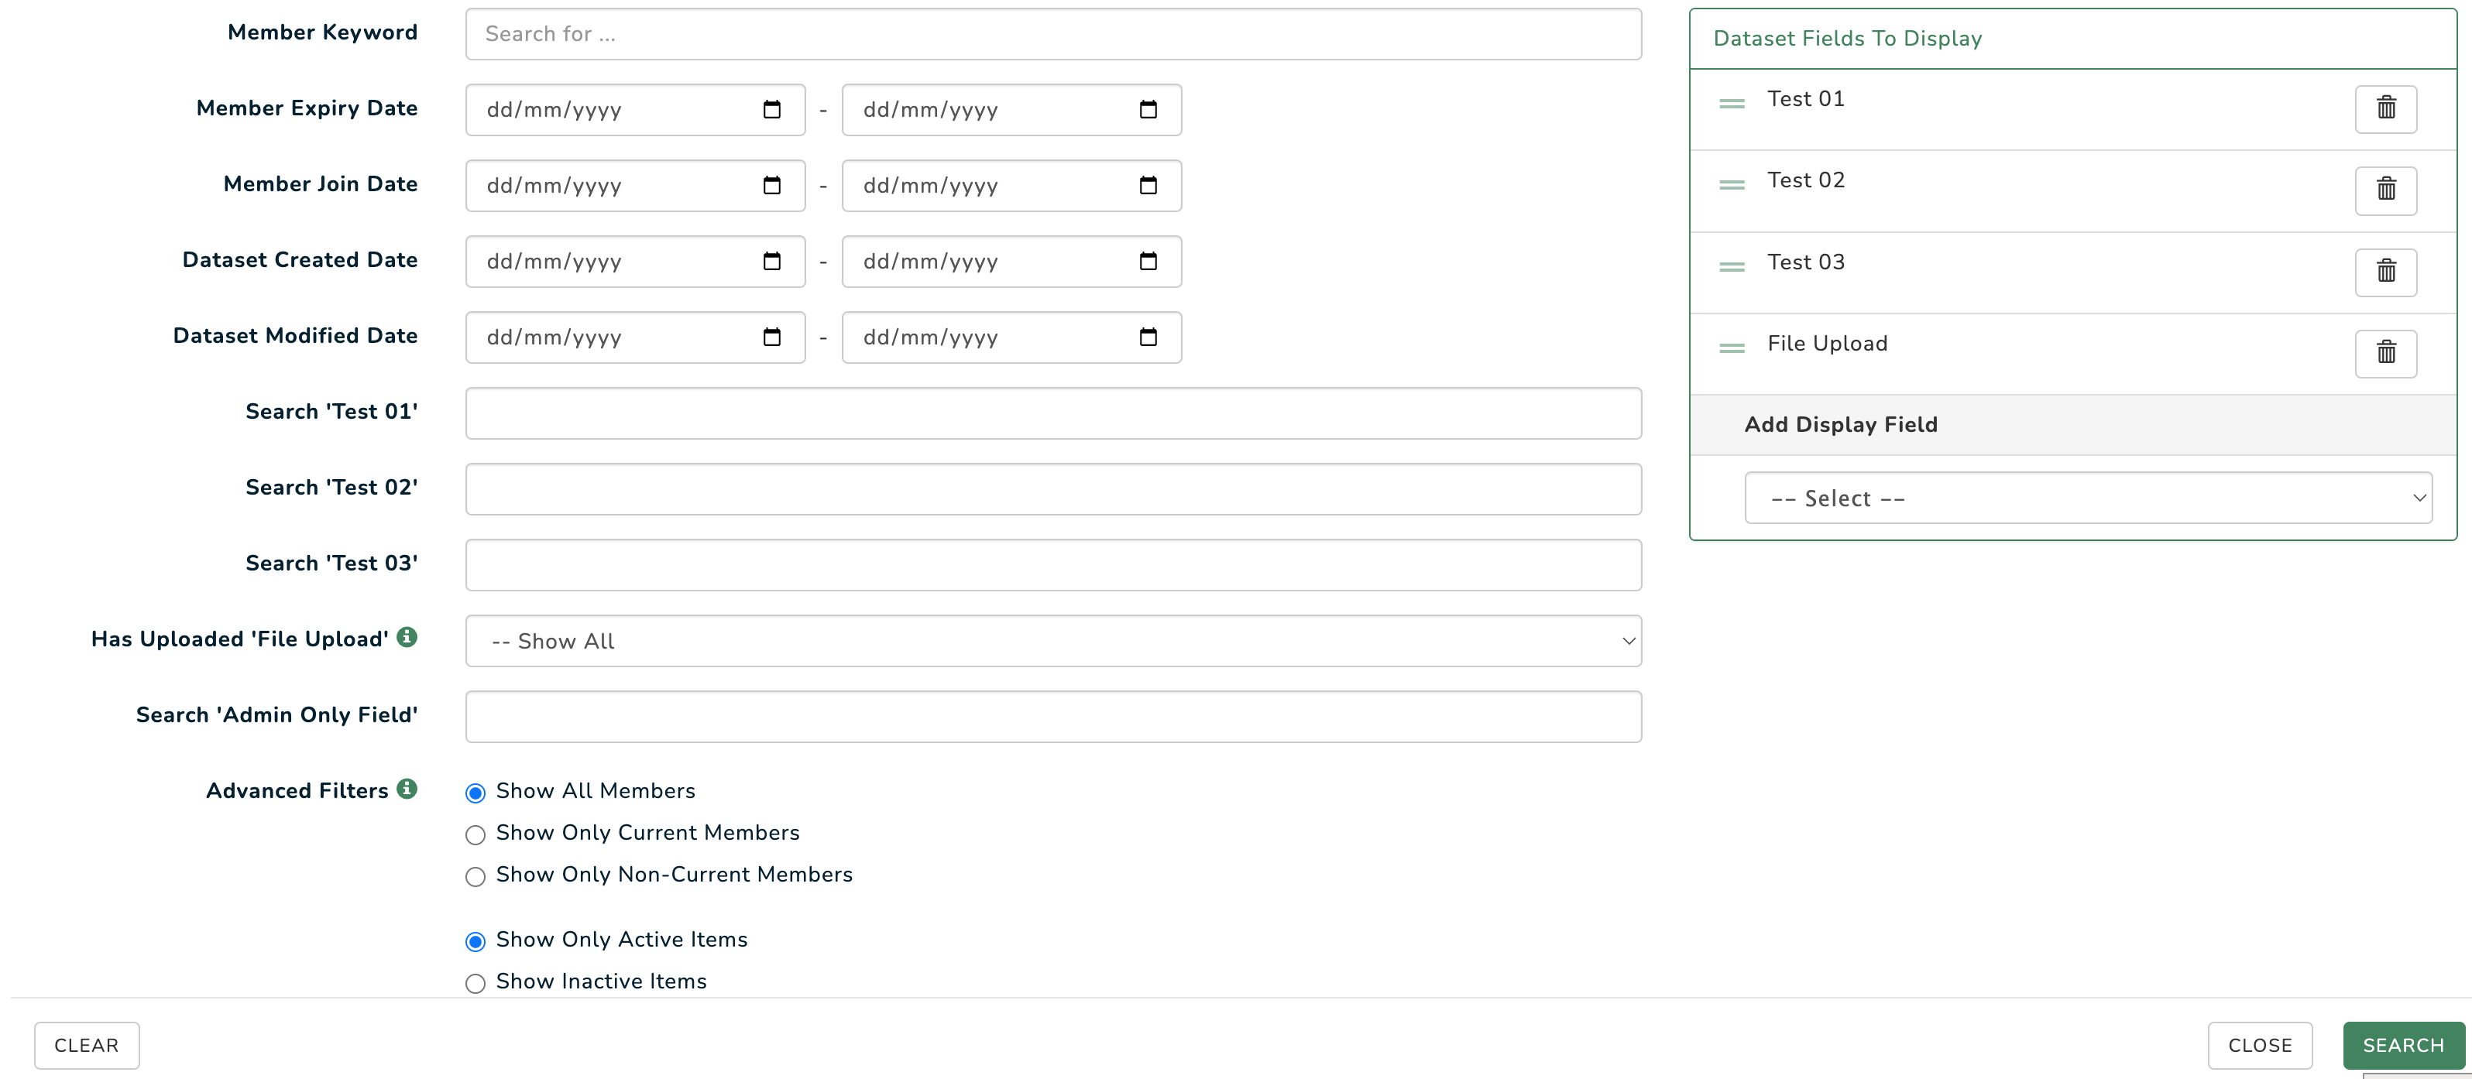Open the Add Display Field select dropdown
The width and height of the screenshot is (2472, 1079).
click(x=2087, y=498)
